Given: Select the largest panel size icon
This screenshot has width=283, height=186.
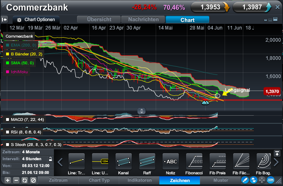Looking at the screenshot, I should point(275,19).
